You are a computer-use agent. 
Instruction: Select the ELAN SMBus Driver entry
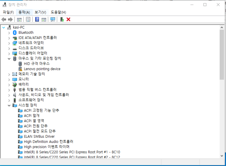pyautogui.click(x=39, y=137)
